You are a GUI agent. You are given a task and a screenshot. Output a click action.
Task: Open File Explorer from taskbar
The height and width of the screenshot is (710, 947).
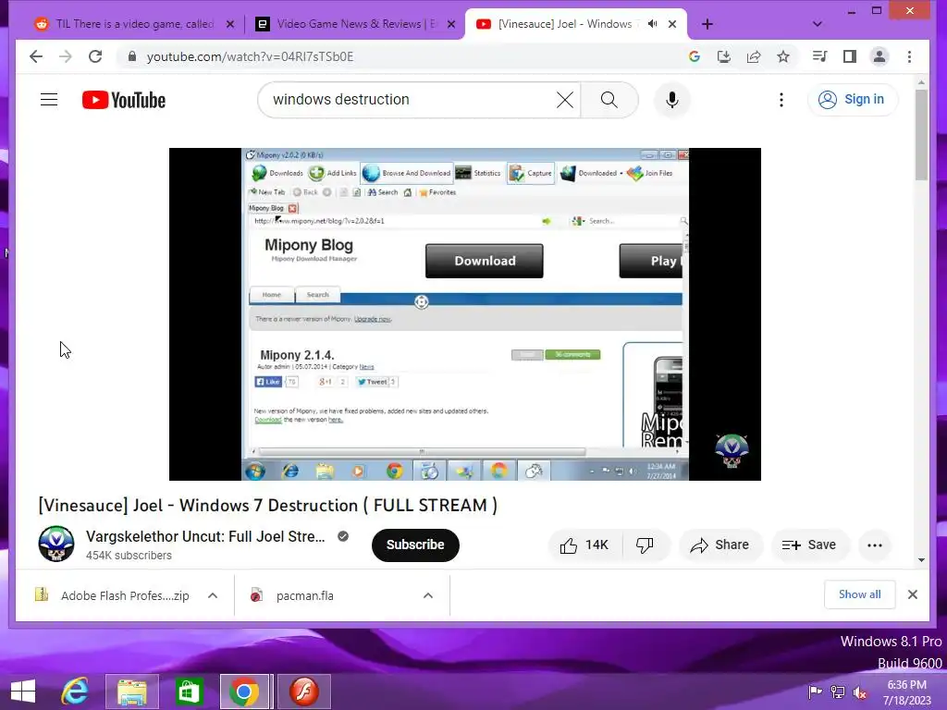tap(131, 692)
